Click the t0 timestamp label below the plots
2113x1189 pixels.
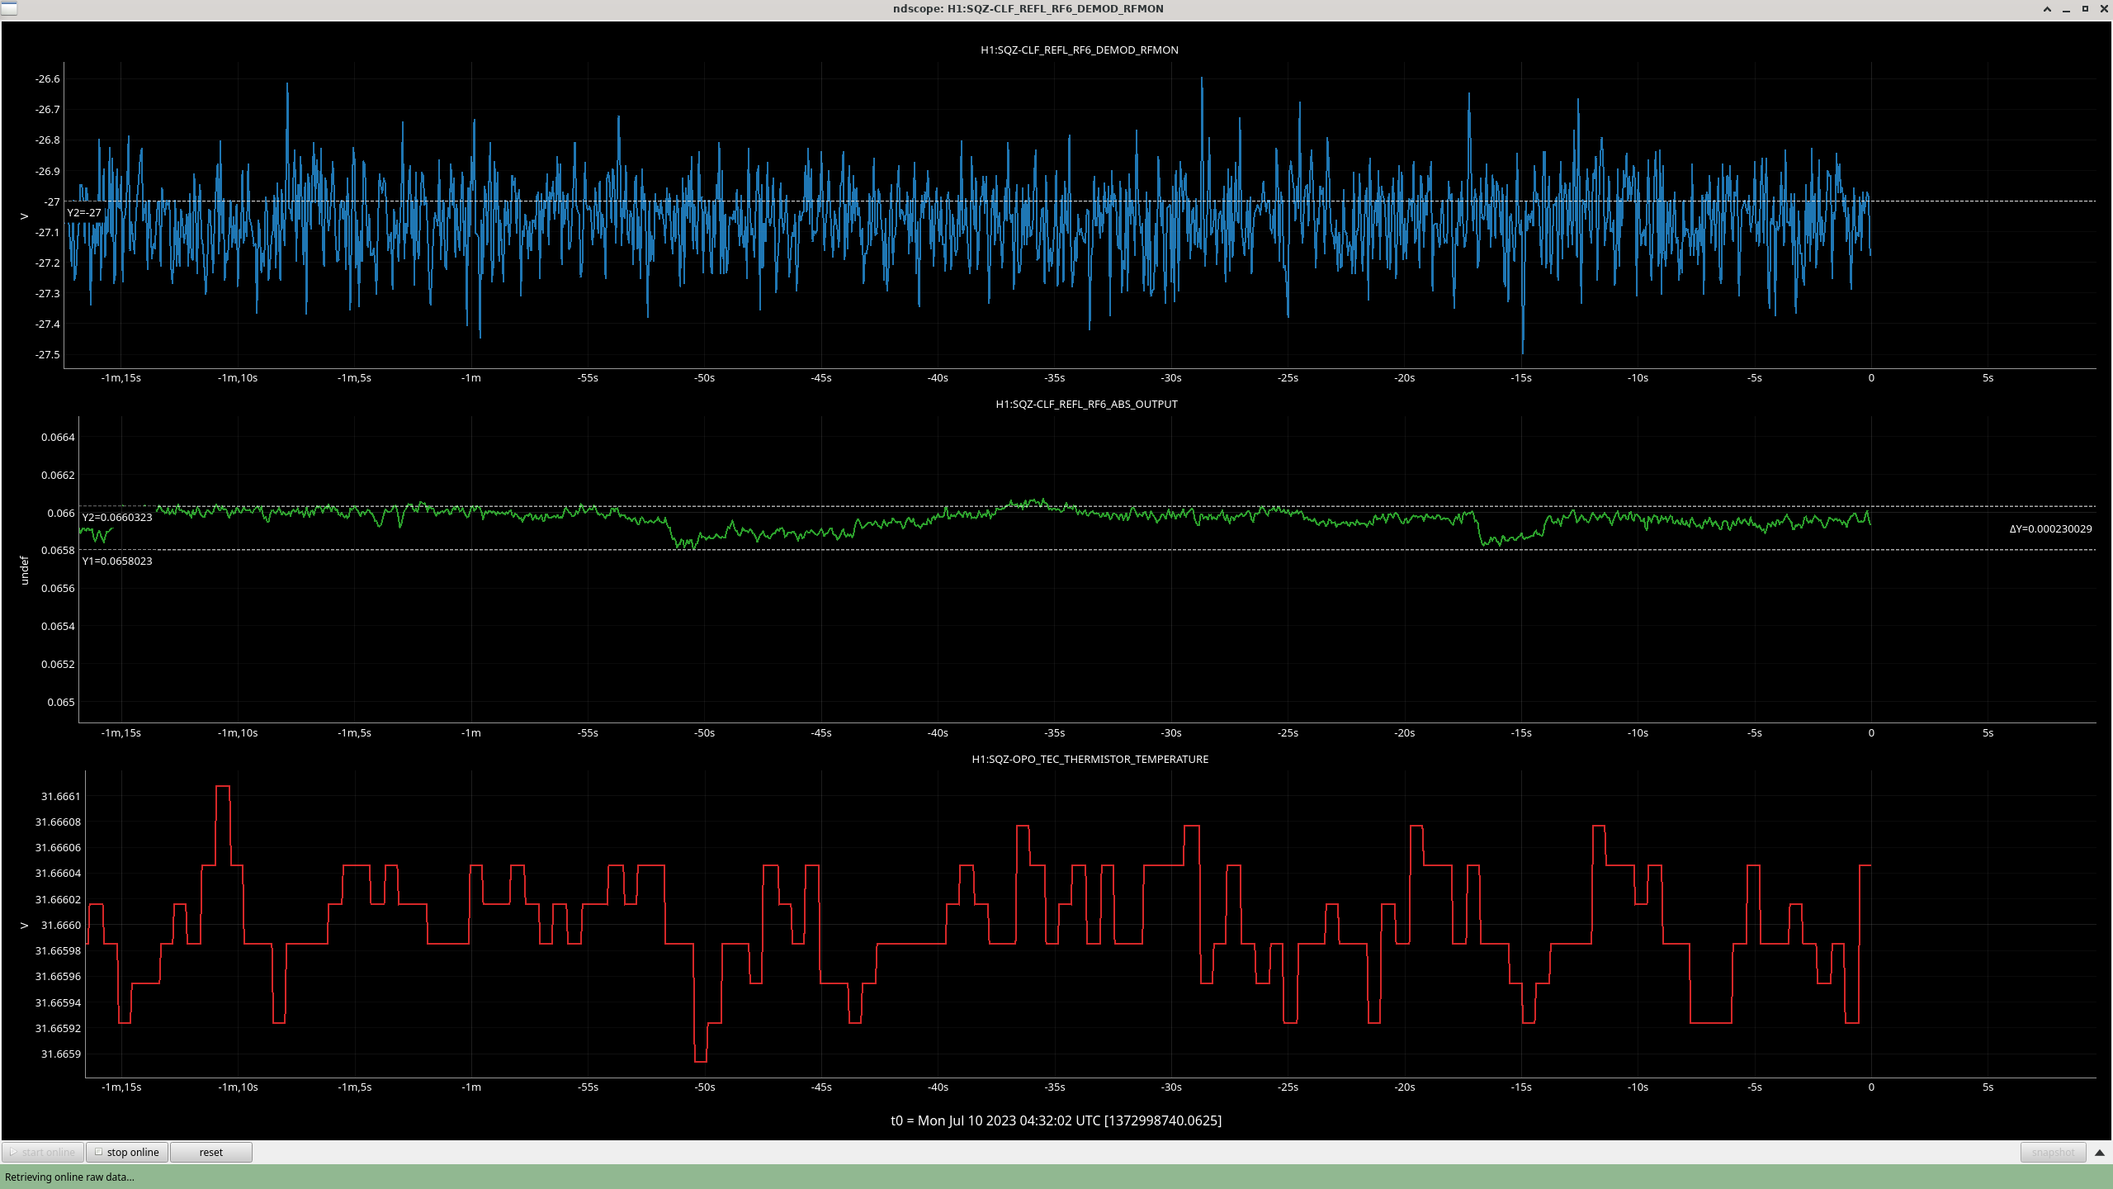[1056, 1120]
